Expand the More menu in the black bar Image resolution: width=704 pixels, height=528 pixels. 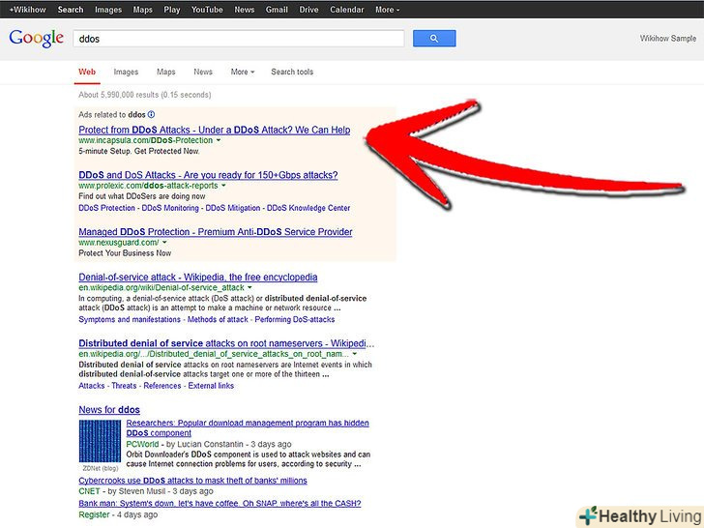(388, 10)
